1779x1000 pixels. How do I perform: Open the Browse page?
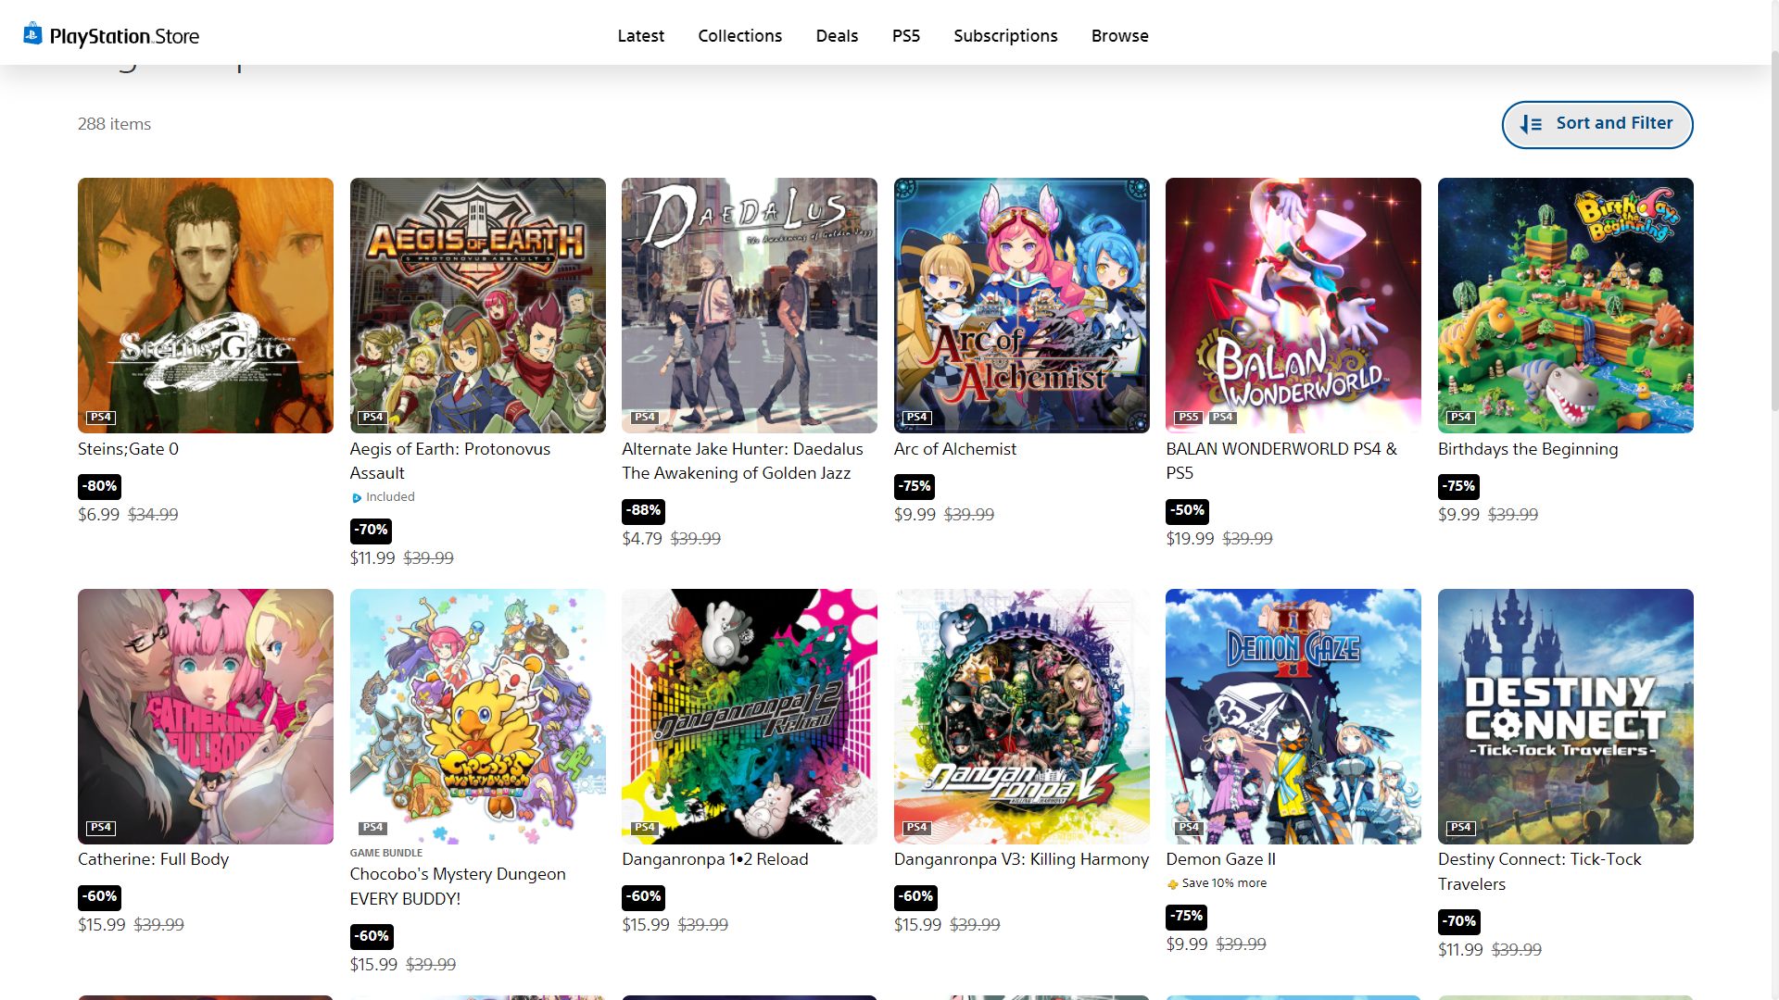[x=1119, y=36]
